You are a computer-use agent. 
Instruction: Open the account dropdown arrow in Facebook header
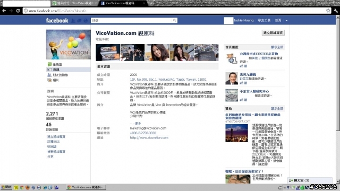[x=286, y=21]
